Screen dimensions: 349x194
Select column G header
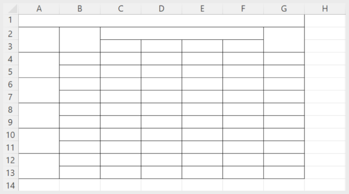pos(284,9)
